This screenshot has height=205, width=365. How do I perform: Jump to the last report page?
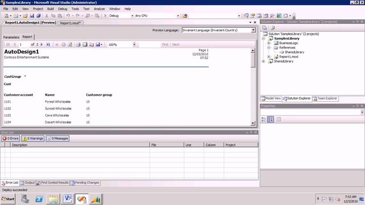point(48,44)
